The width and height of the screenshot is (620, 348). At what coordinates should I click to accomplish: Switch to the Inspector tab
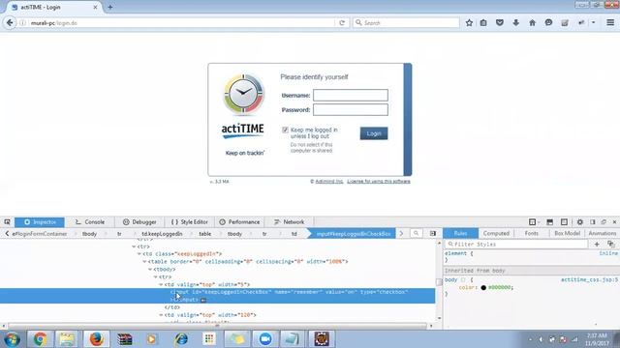pos(40,222)
